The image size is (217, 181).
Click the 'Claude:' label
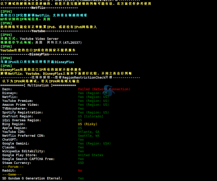[9, 147]
